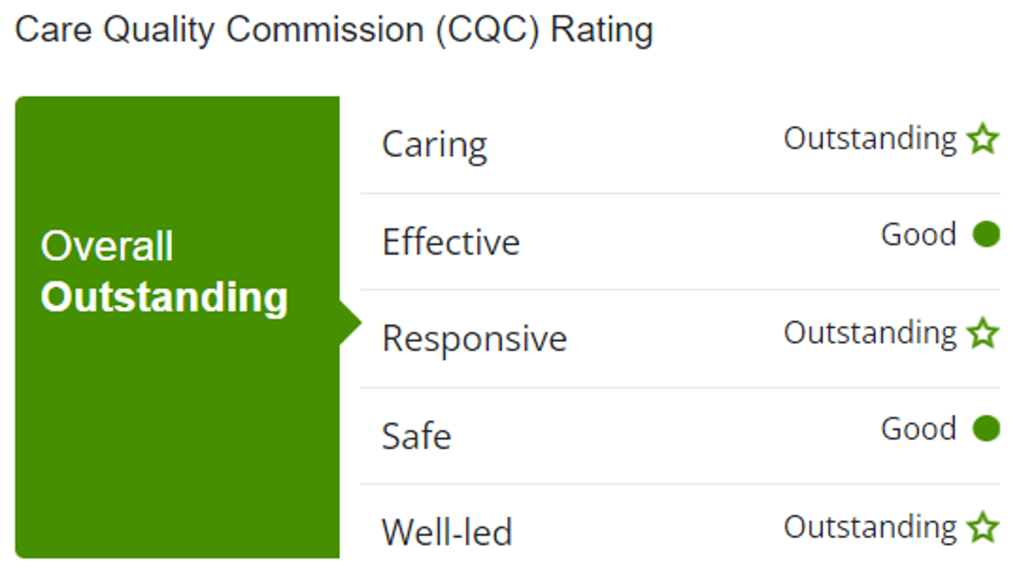Screen dimensions: 1036x573
Task: Click Outstanding text in Well-led row
Action: (870, 527)
